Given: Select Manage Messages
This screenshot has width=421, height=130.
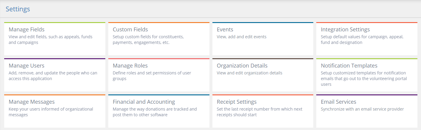Looking at the screenshot, I should pos(55,111).
